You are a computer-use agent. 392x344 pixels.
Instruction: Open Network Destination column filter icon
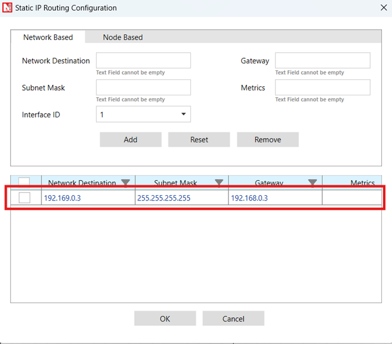point(125,183)
